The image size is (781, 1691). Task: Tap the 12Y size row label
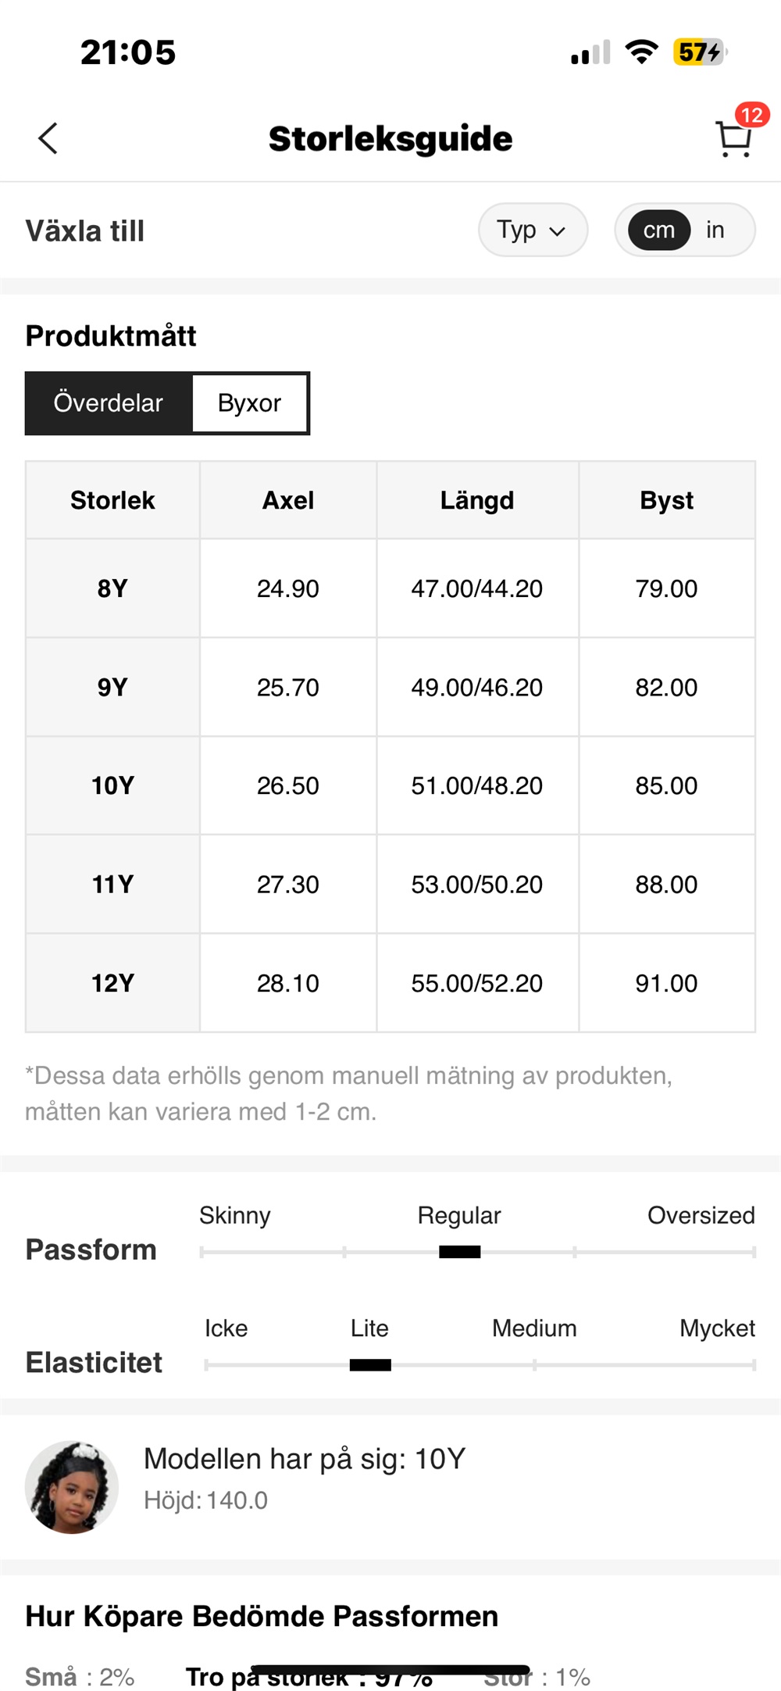point(113,983)
